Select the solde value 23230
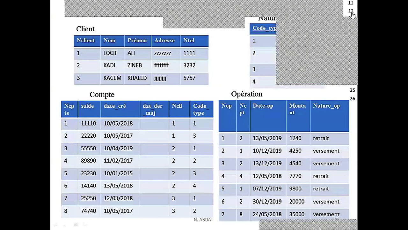 tap(88, 173)
